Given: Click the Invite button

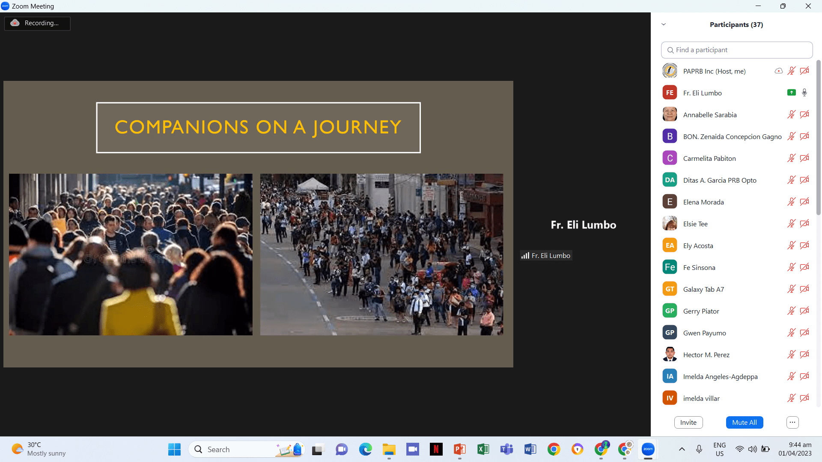Looking at the screenshot, I should [x=688, y=422].
